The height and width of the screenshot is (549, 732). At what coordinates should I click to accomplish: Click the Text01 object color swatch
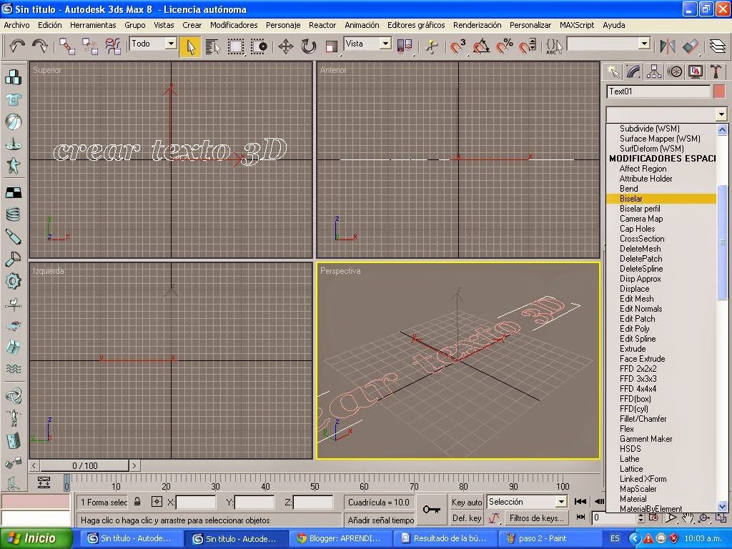719,91
